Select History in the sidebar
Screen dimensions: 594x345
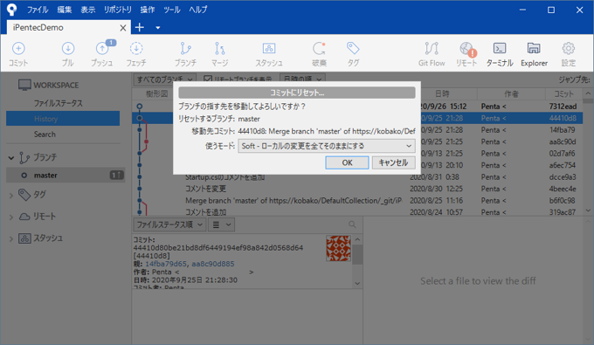(x=63, y=119)
